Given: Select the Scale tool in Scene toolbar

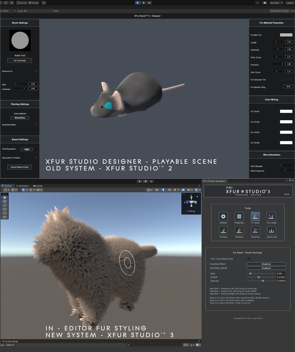Looking at the screenshot, I should (x=4, y=209).
